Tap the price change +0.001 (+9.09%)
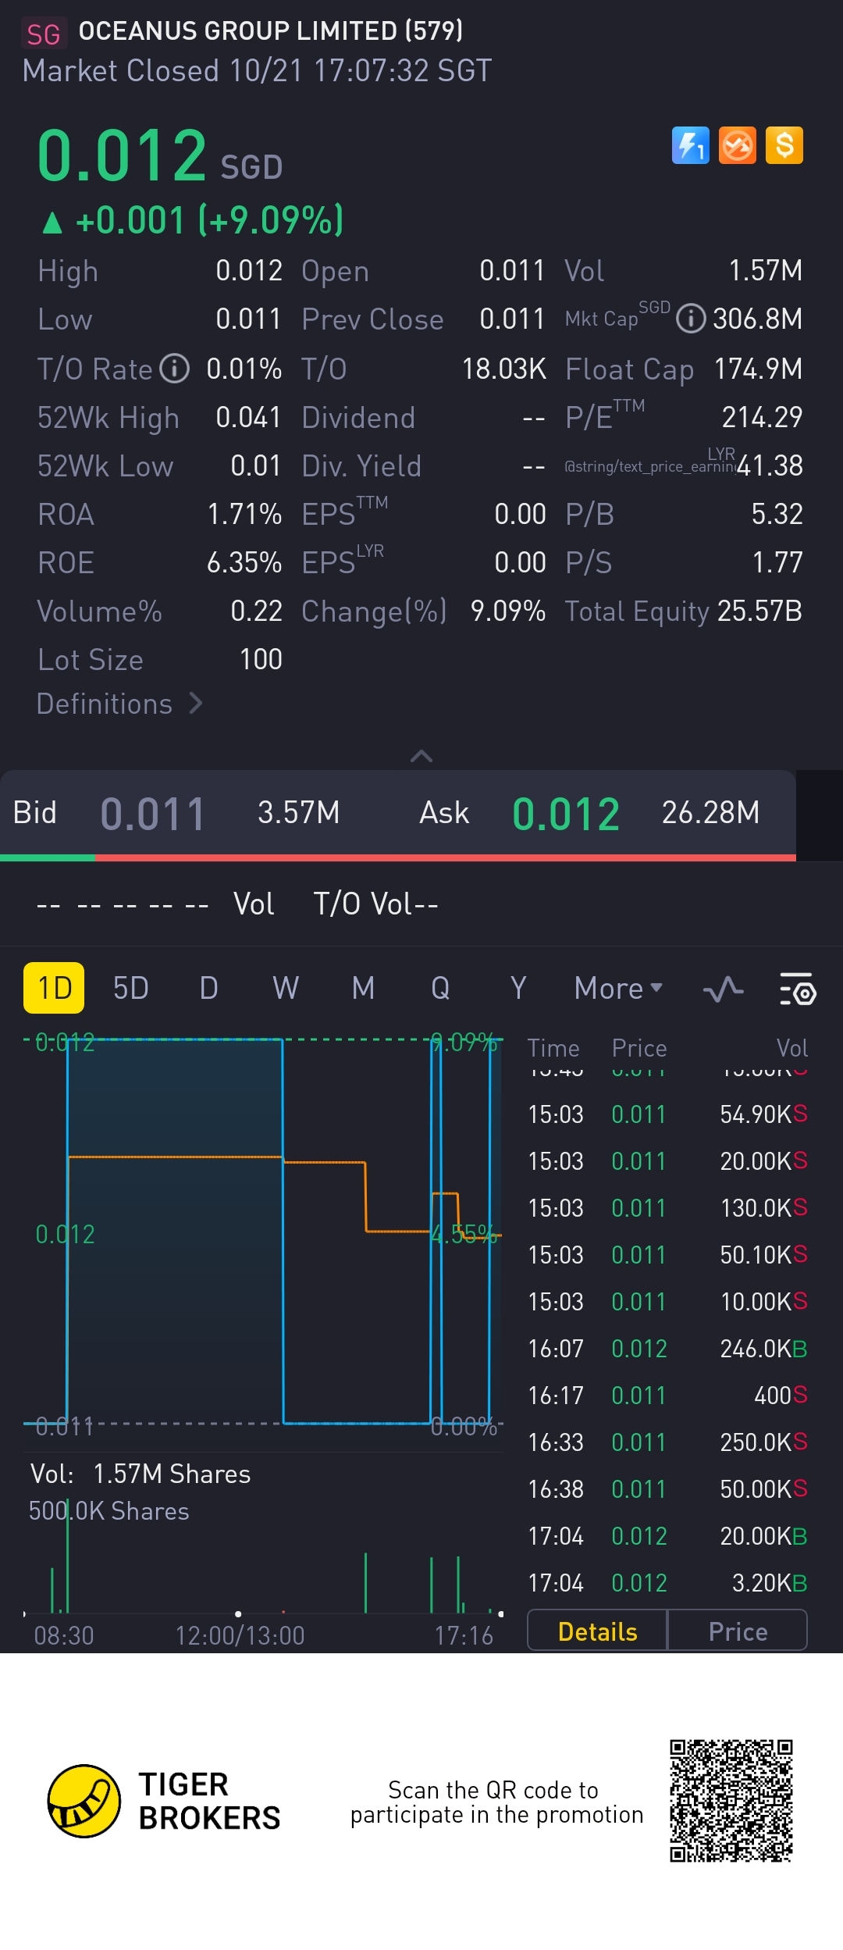Image resolution: width=843 pixels, height=1950 pixels. coord(193,220)
